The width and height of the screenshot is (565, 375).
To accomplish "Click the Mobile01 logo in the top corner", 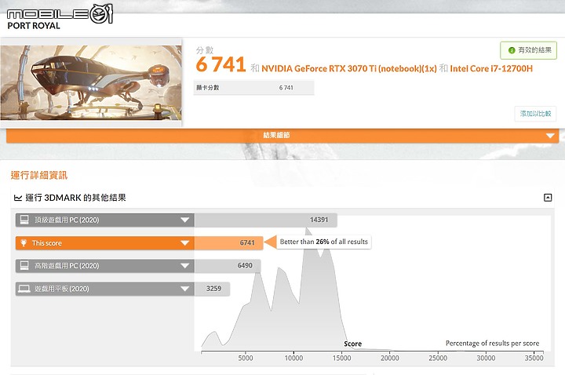I will [x=60, y=13].
